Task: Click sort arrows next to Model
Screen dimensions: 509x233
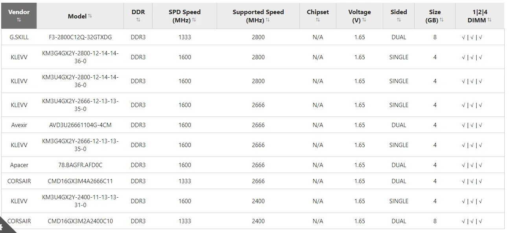Action: click(90, 16)
